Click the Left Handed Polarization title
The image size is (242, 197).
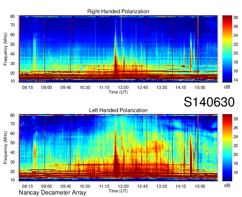point(118,110)
